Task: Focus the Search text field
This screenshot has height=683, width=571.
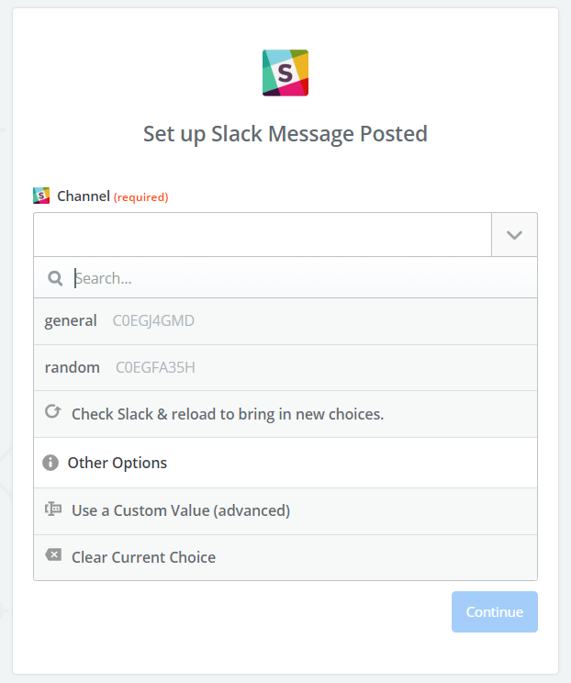Action: pos(294,278)
